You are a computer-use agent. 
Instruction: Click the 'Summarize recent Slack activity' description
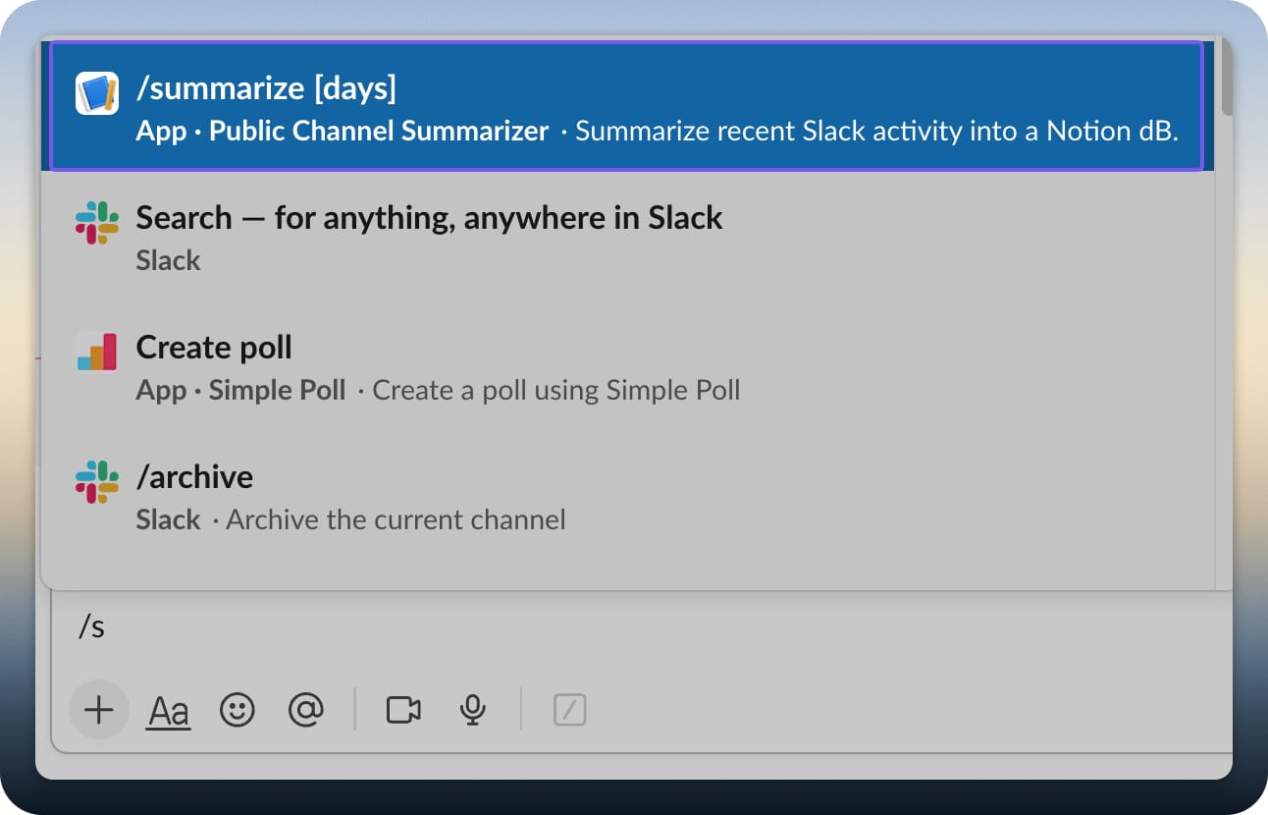tap(876, 131)
